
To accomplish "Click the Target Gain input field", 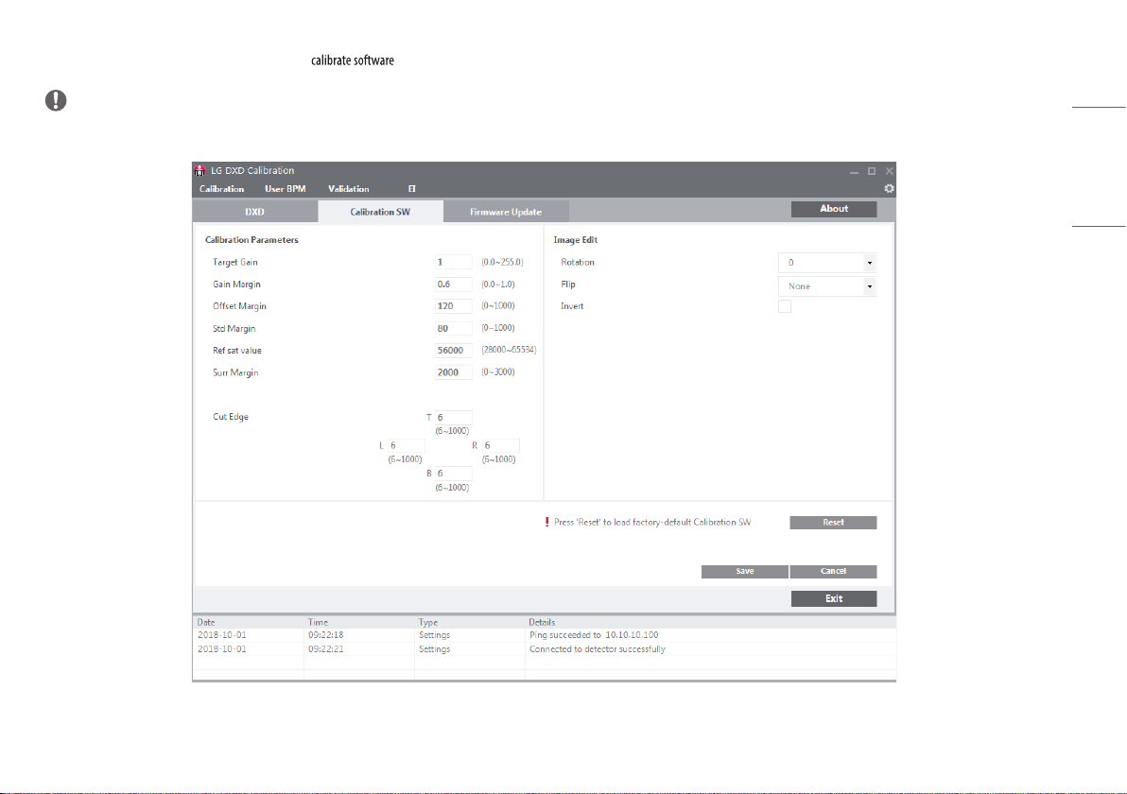I will (454, 262).
